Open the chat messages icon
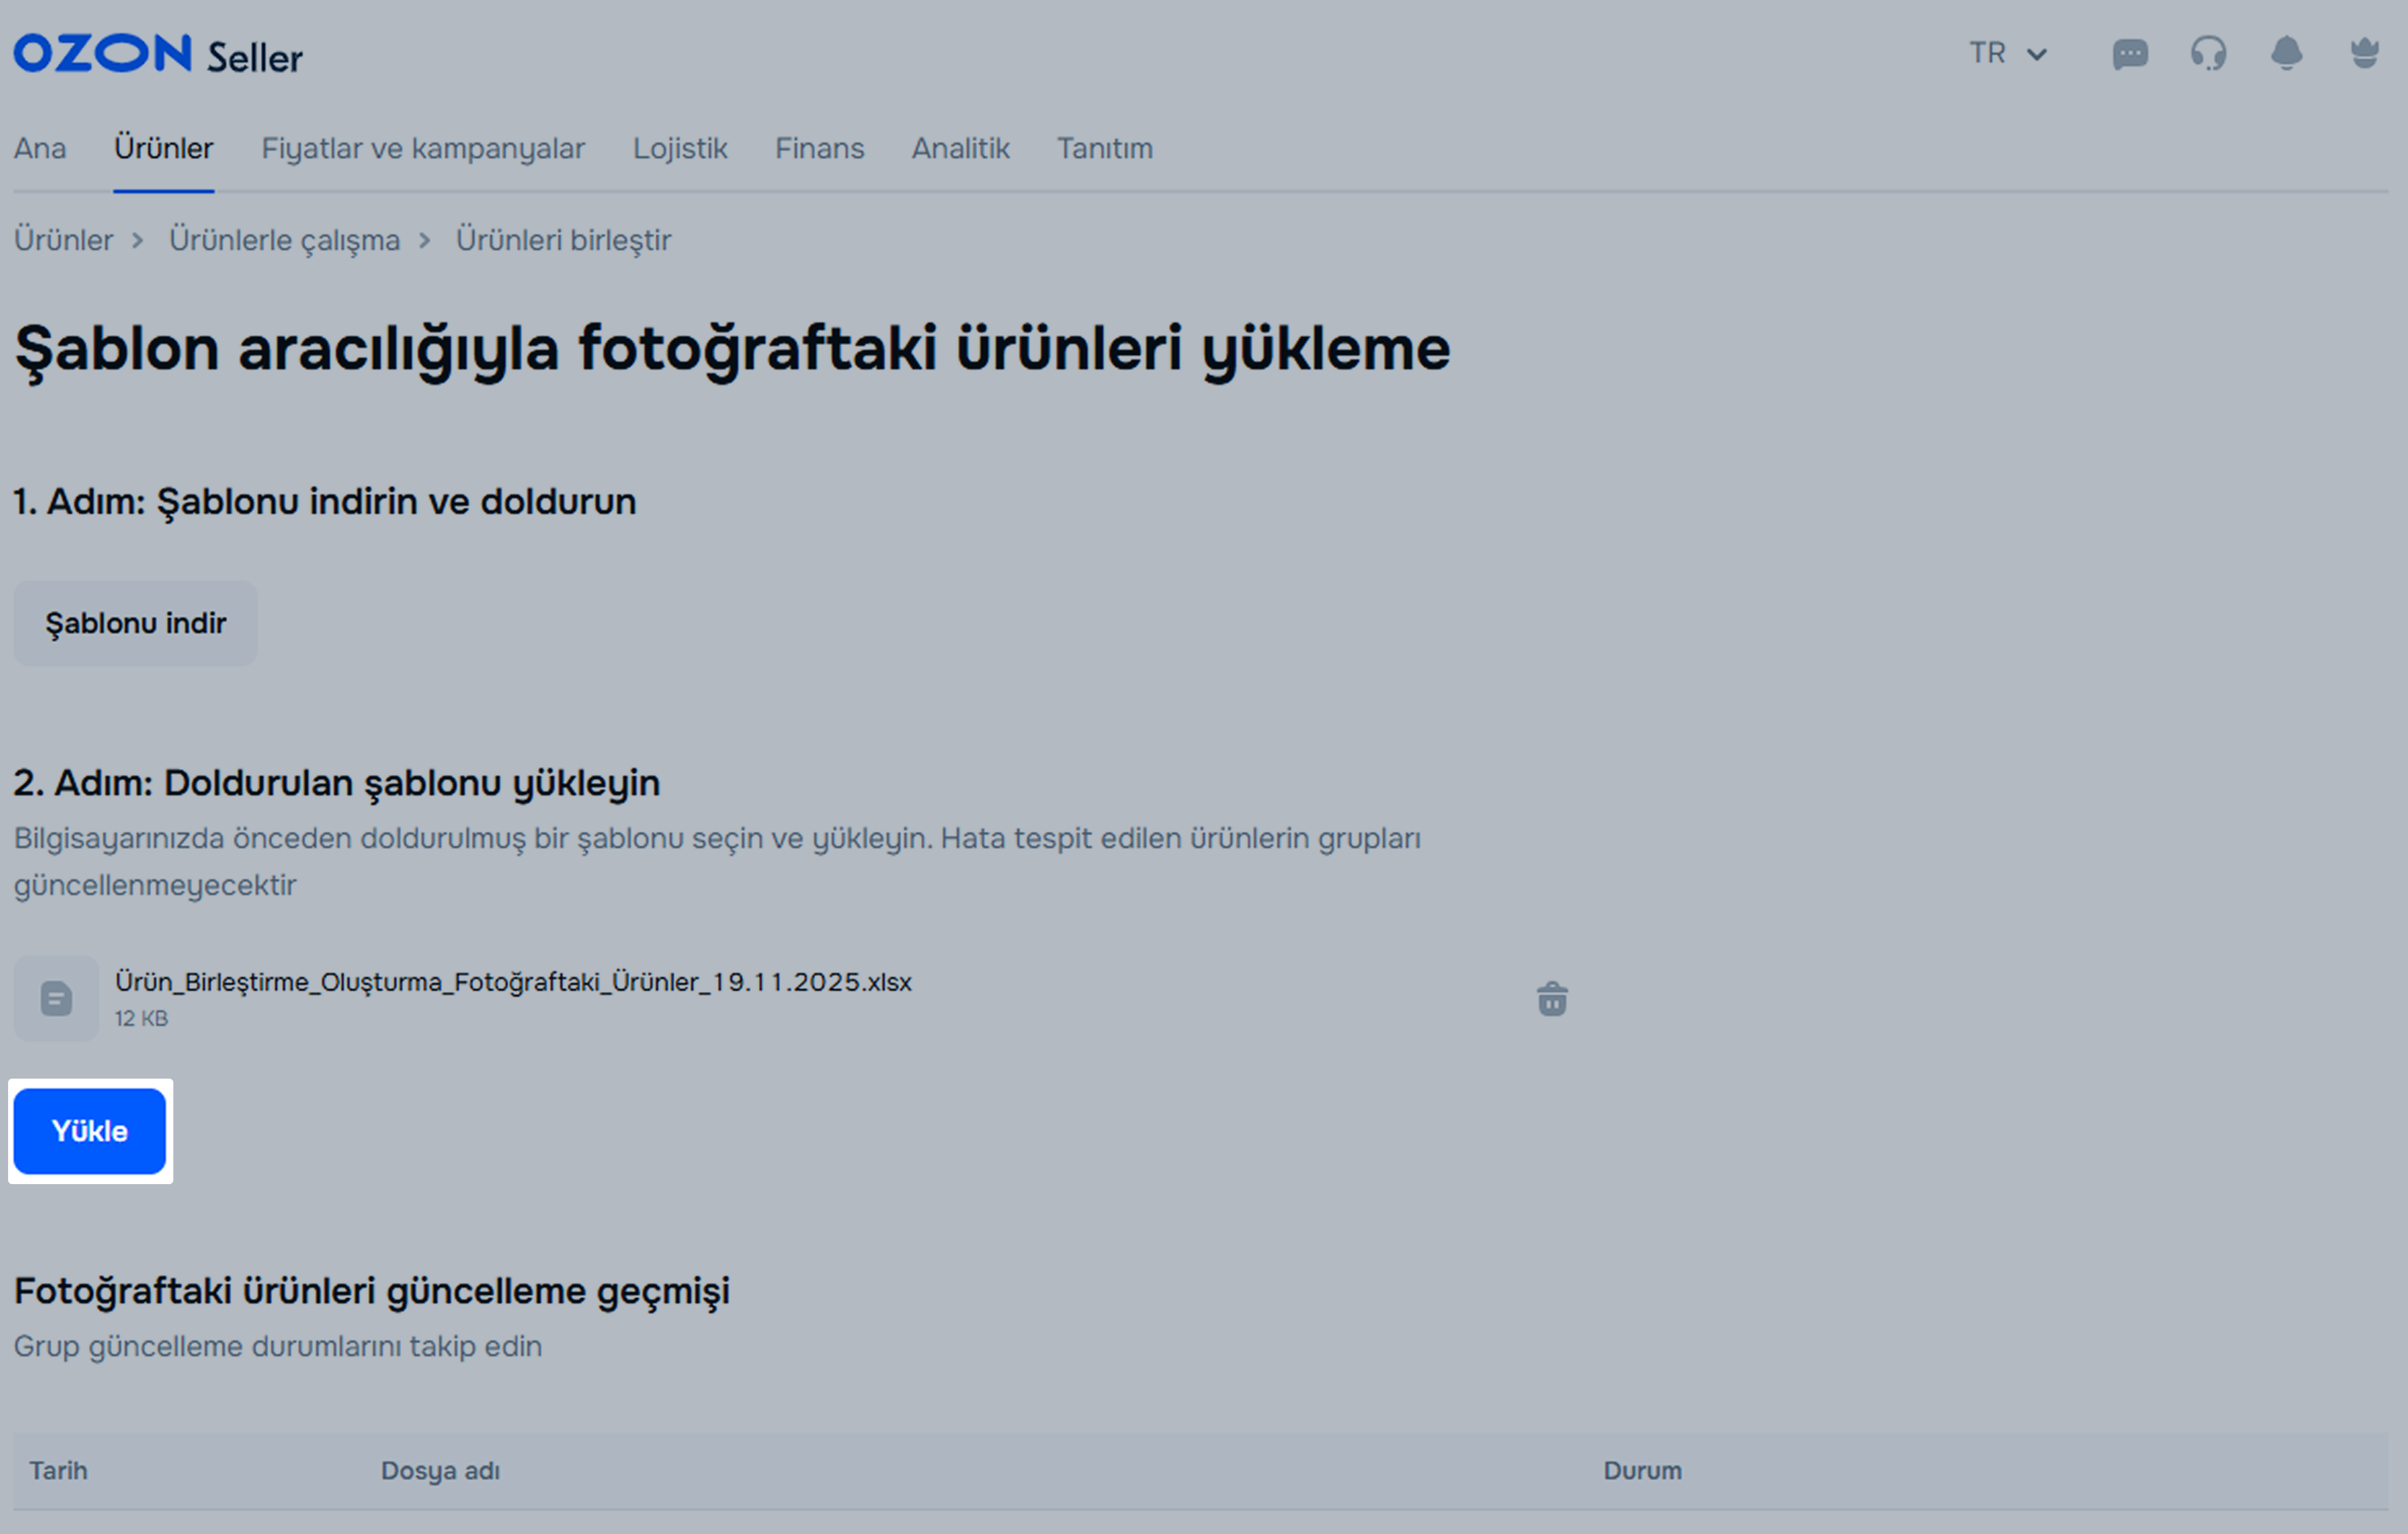This screenshot has height=1534, width=2408. tap(2130, 54)
